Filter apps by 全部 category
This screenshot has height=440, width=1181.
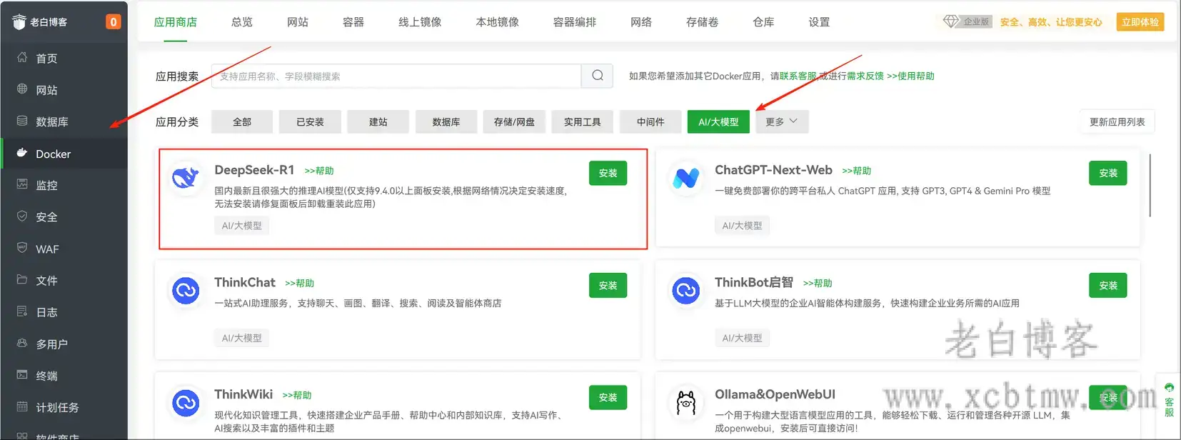(242, 121)
